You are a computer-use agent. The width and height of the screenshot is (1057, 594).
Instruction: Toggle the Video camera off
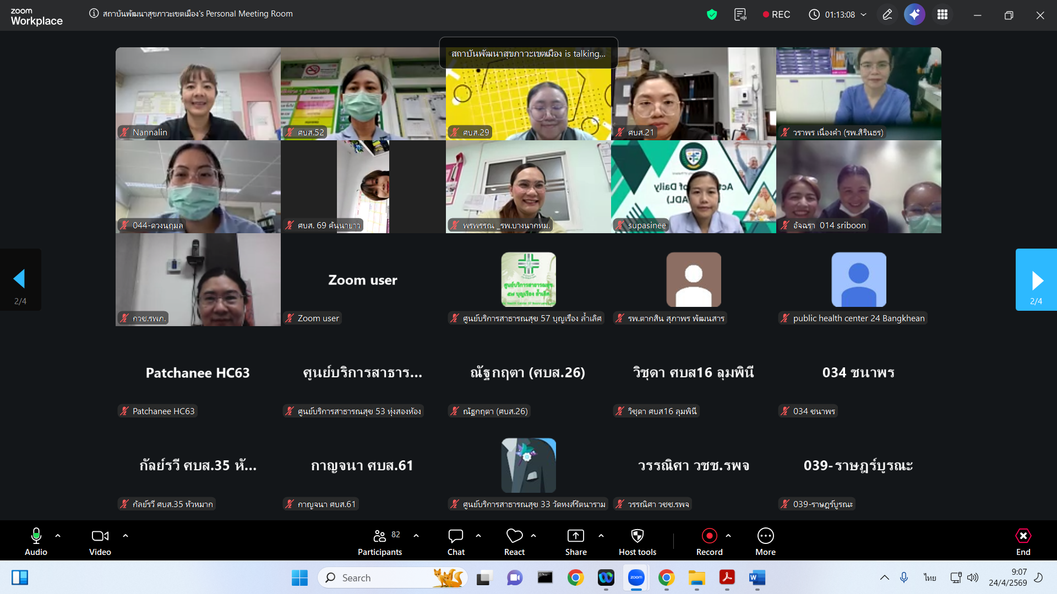(x=100, y=536)
